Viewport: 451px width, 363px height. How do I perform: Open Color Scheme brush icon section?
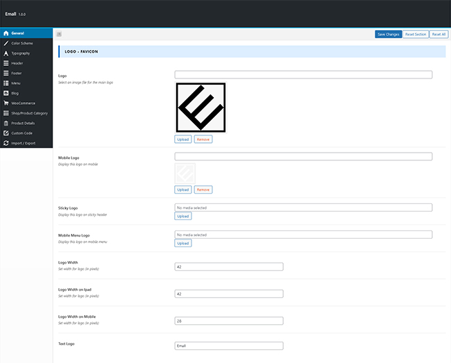tap(6, 43)
